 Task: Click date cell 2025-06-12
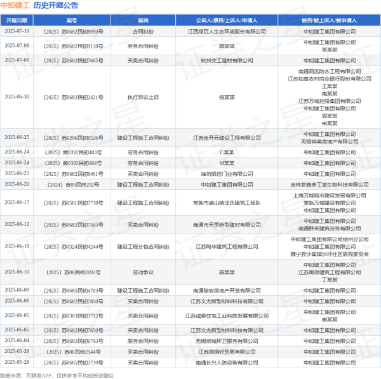pyautogui.click(x=17, y=224)
